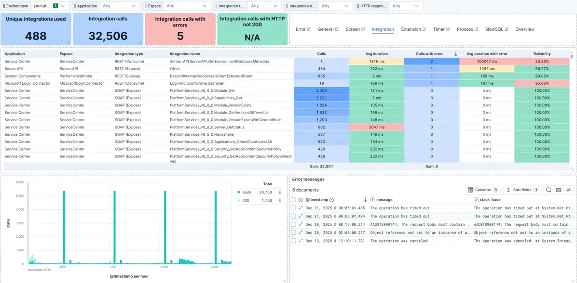Click the Sort fields button

(x=522, y=190)
